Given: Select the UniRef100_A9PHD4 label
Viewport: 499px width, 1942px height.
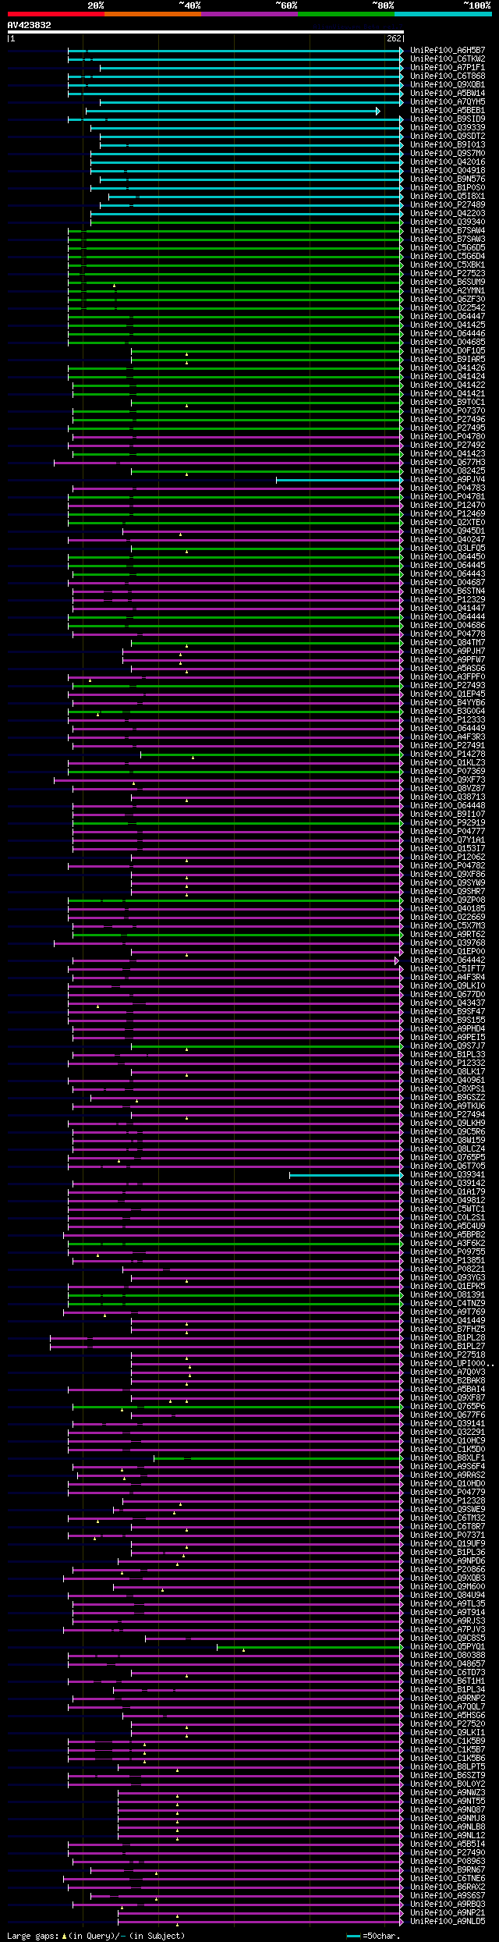Looking at the screenshot, I should 448,1029.
